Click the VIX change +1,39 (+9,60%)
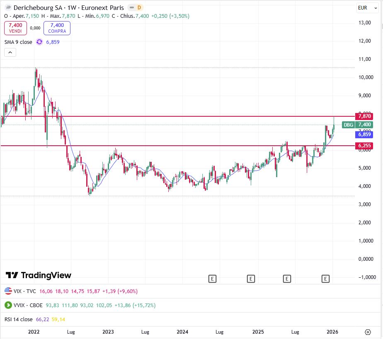 (120, 291)
